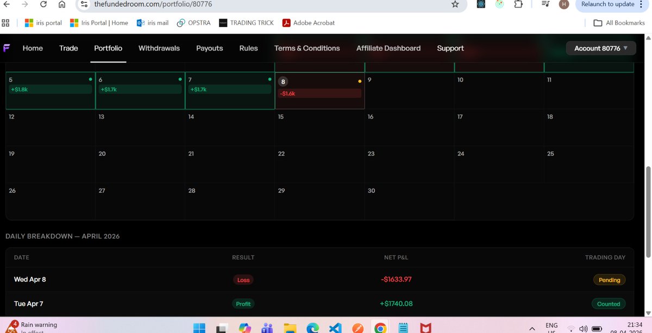Viewport: 652px width, 333px height.
Task: Click the speaker volume tray icon
Action: (x=584, y=329)
